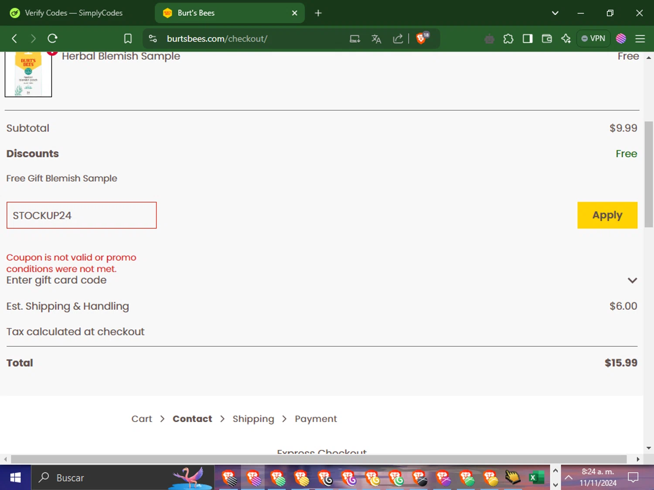Open Brave Wallet

click(547, 39)
